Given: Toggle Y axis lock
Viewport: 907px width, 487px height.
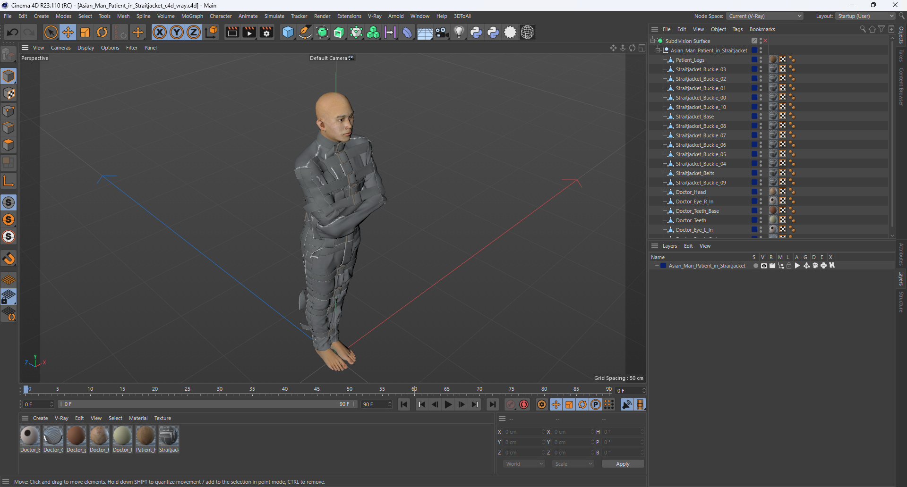Looking at the screenshot, I should 177,32.
